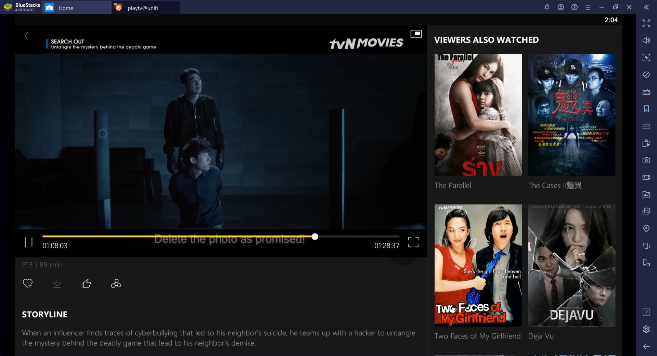The height and width of the screenshot is (356, 657).
Task: Share the movie via share icon
Action: click(116, 283)
